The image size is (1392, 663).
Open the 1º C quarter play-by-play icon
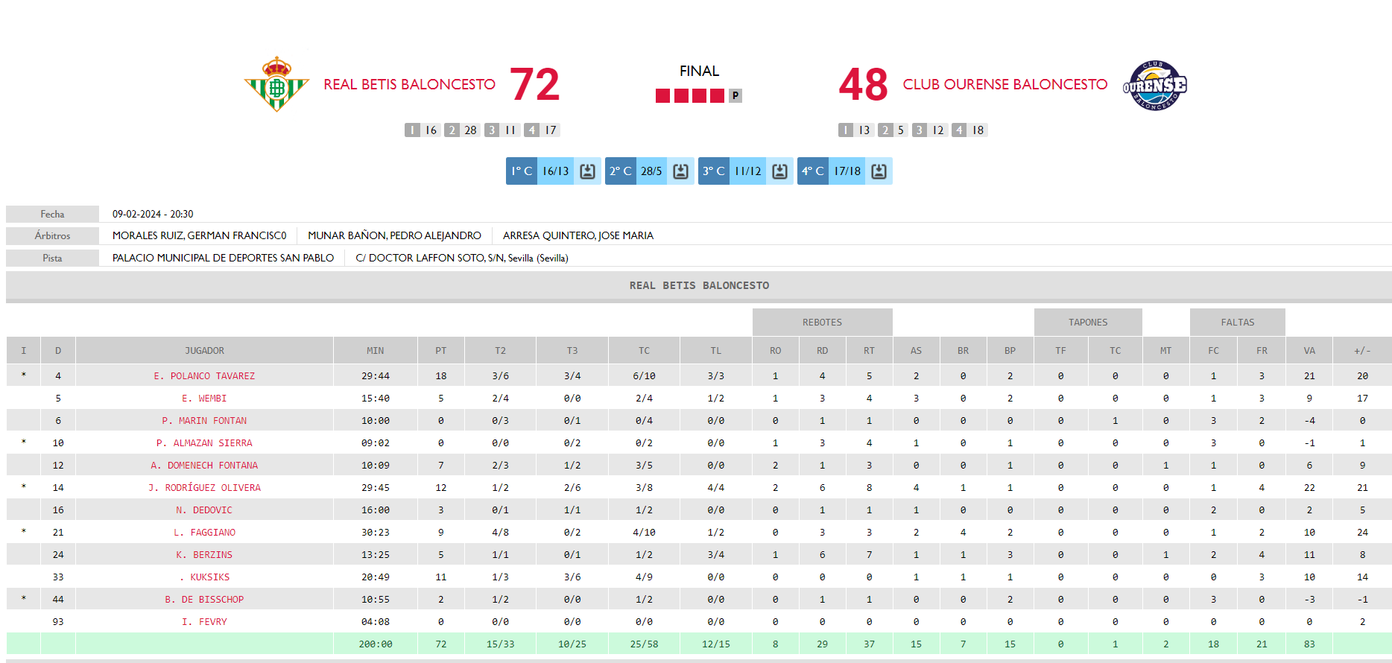pos(587,171)
